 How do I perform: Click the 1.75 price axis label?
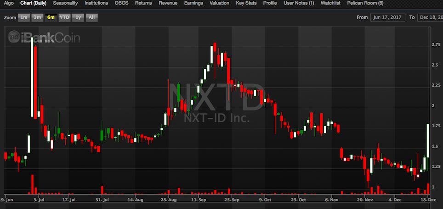(x=436, y=126)
